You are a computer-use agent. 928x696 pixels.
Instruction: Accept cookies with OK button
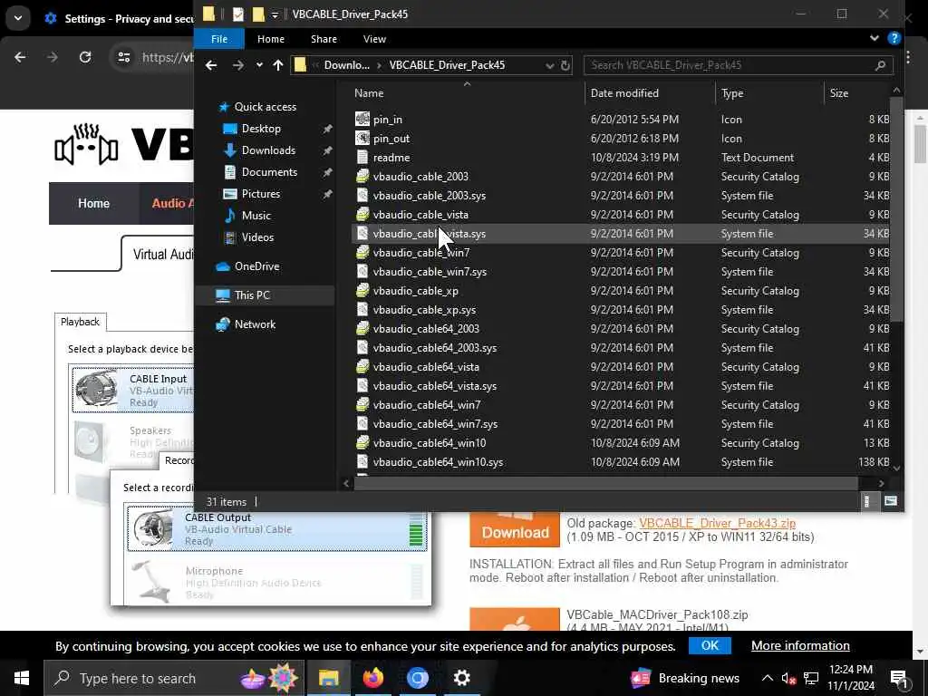pyautogui.click(x=710, y=645)
